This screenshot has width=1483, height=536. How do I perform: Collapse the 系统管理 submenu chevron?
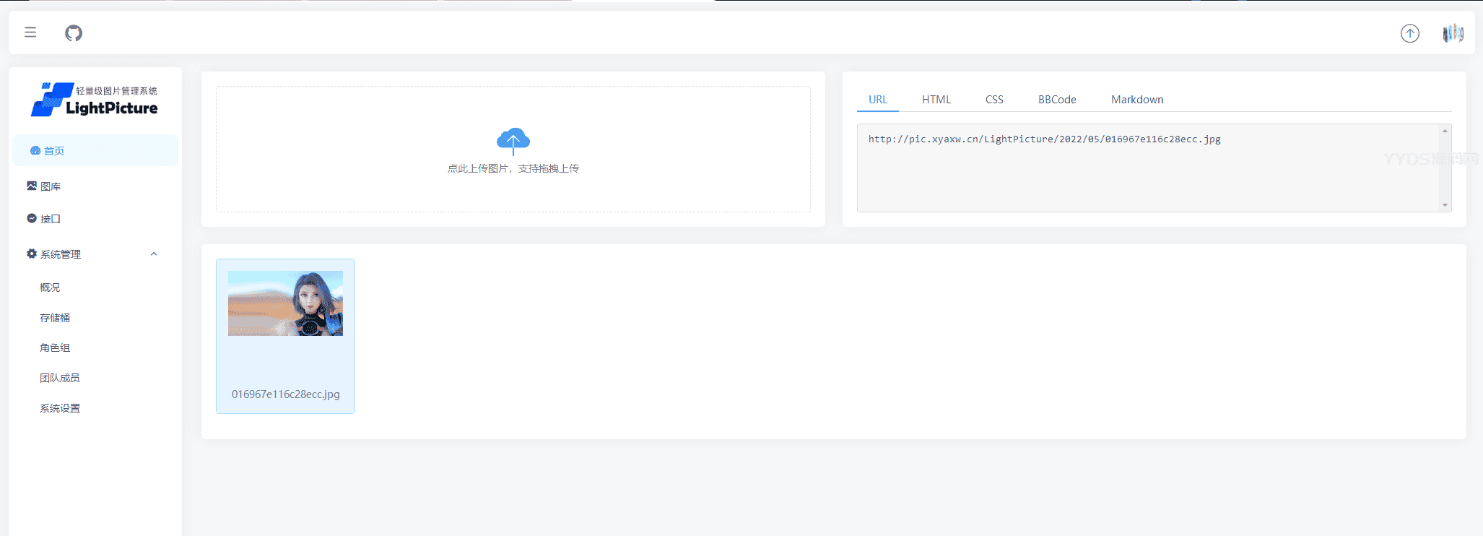click(x=154, y=254)
